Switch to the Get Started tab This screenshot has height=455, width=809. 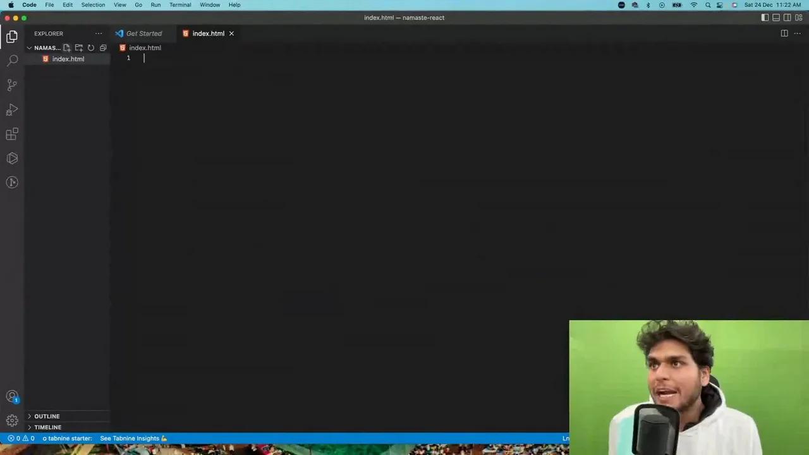click(x=143, y=33)
